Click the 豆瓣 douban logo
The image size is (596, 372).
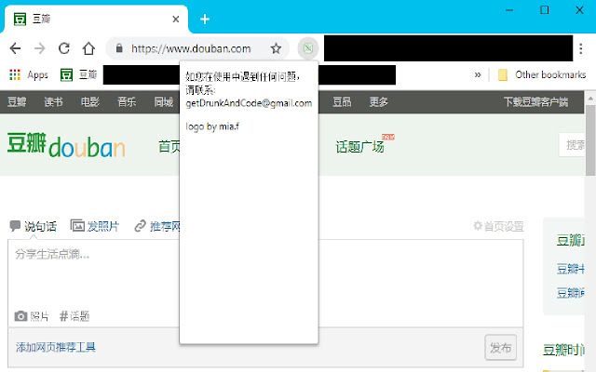click(x=66, y=145)
